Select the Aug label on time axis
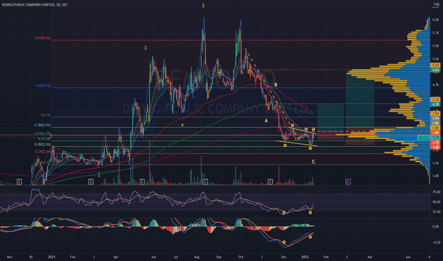The width and height of the screenshot is (443, 261). pos(197,257)
